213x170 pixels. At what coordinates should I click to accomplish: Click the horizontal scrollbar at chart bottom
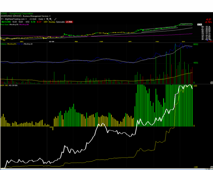(106, 169)
